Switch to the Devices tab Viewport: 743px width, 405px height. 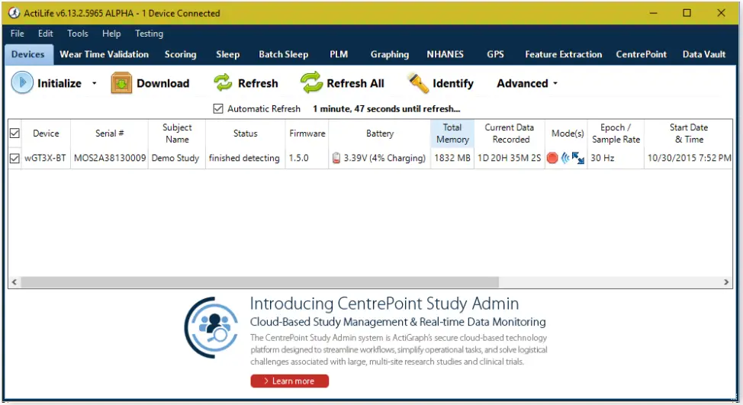coord(28,54)
